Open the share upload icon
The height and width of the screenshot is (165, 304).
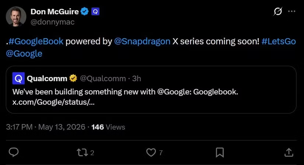[x=289, y=152]
